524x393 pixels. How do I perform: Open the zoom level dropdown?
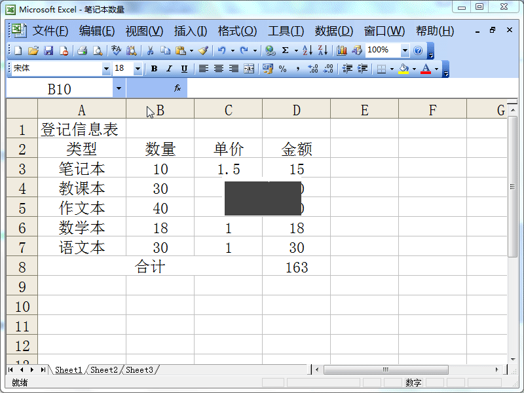[x=403, y=50]
